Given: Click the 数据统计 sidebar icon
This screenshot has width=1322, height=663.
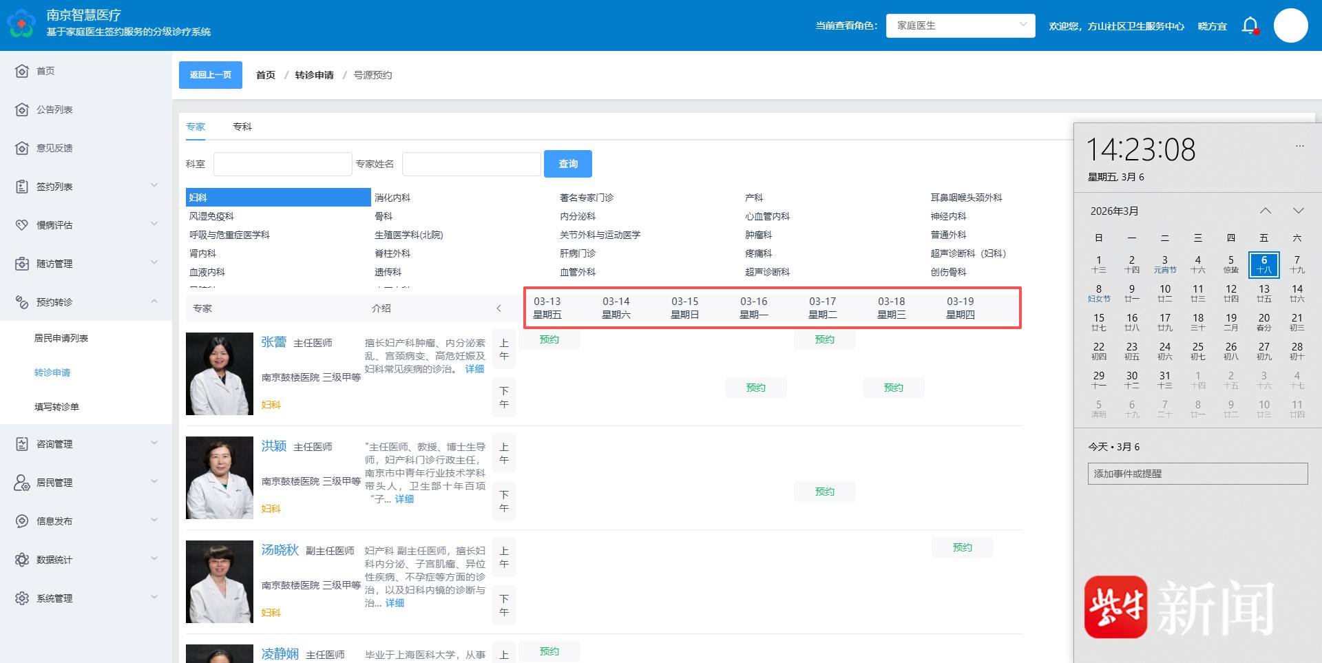Looking at the screenshot, I should point(22,560).
